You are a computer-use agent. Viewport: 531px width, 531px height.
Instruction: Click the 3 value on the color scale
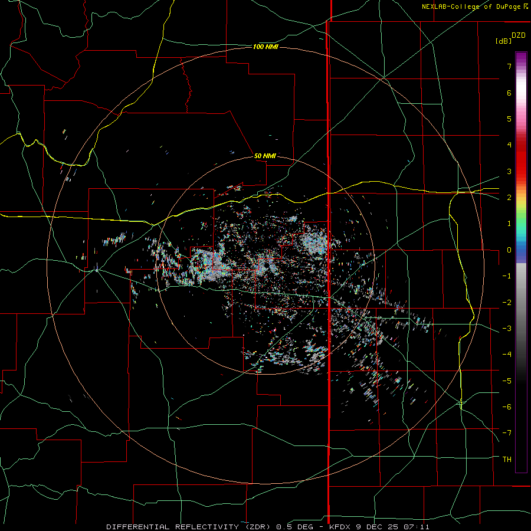tap(509, 171)
